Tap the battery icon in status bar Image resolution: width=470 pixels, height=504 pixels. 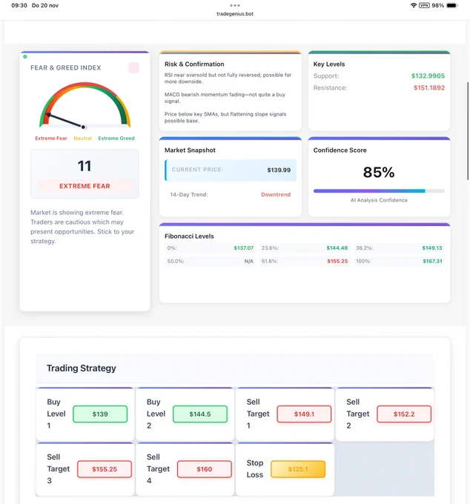(x=451, y=5)
